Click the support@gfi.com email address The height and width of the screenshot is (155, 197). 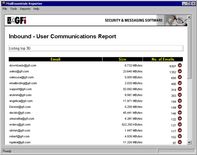coord(20,89)
